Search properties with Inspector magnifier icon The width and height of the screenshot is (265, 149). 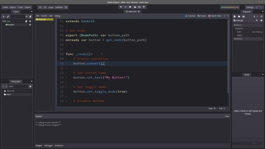click(x=257, y=20)
